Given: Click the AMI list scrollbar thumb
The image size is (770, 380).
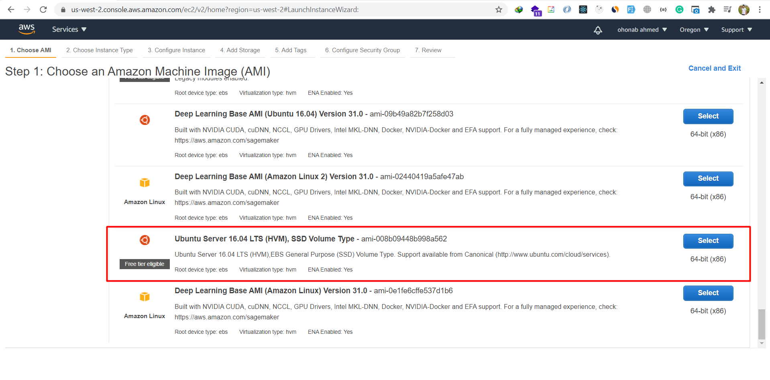Looking at the screenshot, I should pos(762,324).
